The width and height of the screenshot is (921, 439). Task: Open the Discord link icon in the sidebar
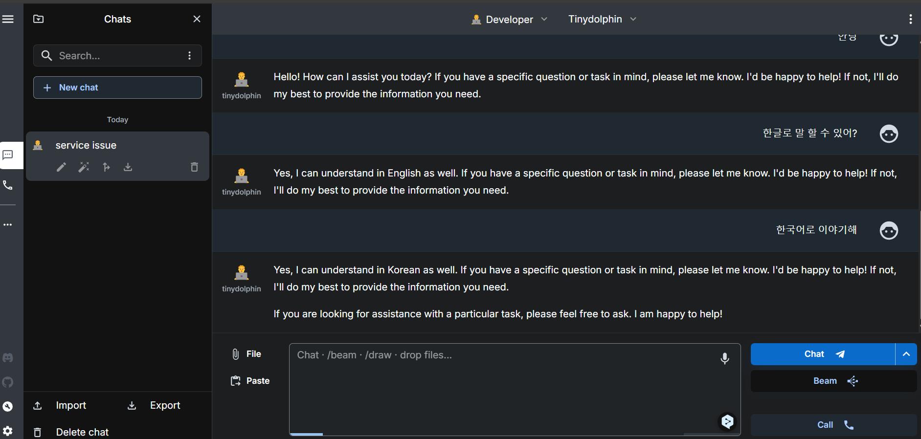(x=8, y=358)
